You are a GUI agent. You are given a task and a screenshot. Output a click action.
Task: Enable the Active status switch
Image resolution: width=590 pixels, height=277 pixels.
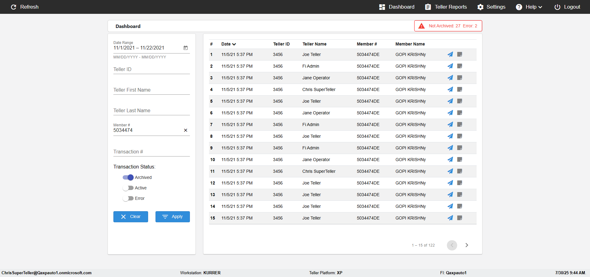tap(128, 188)
